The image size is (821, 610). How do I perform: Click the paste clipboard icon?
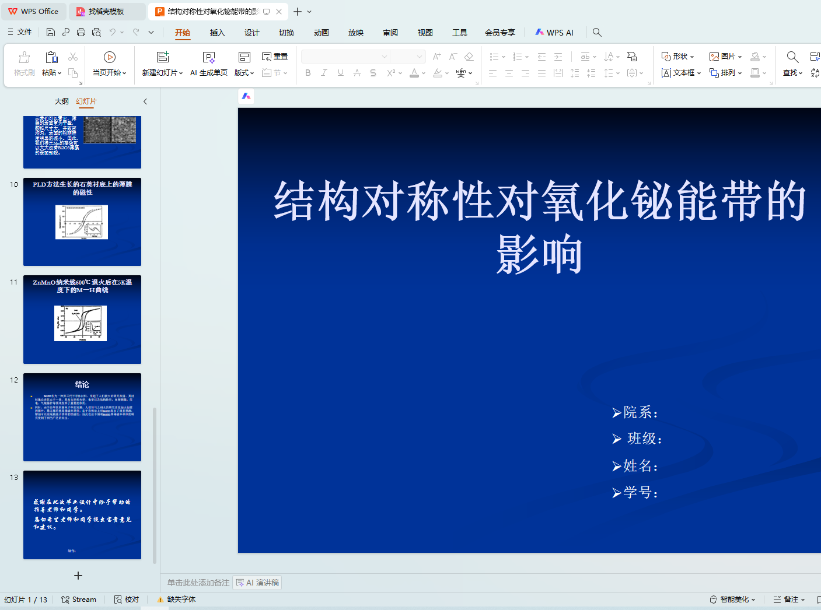coord(51,57)
